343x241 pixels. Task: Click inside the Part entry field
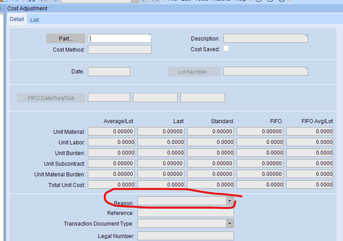[119, 38]
